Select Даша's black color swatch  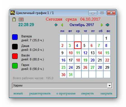point(15,47)
